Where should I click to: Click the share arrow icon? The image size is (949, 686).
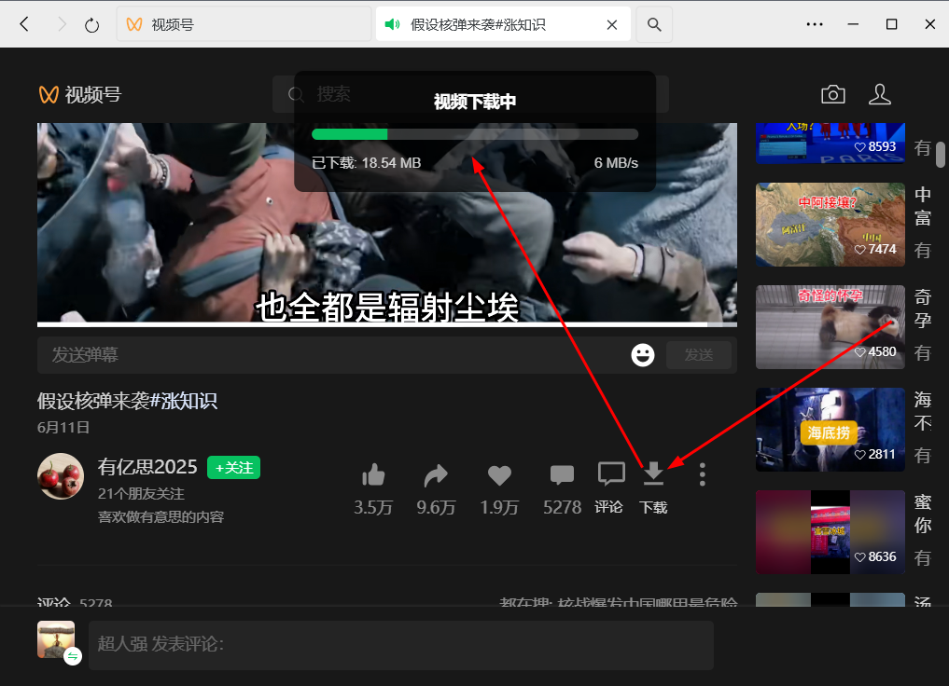(436, 475)
